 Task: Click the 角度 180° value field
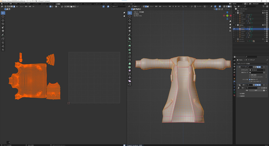coord(256,91)
